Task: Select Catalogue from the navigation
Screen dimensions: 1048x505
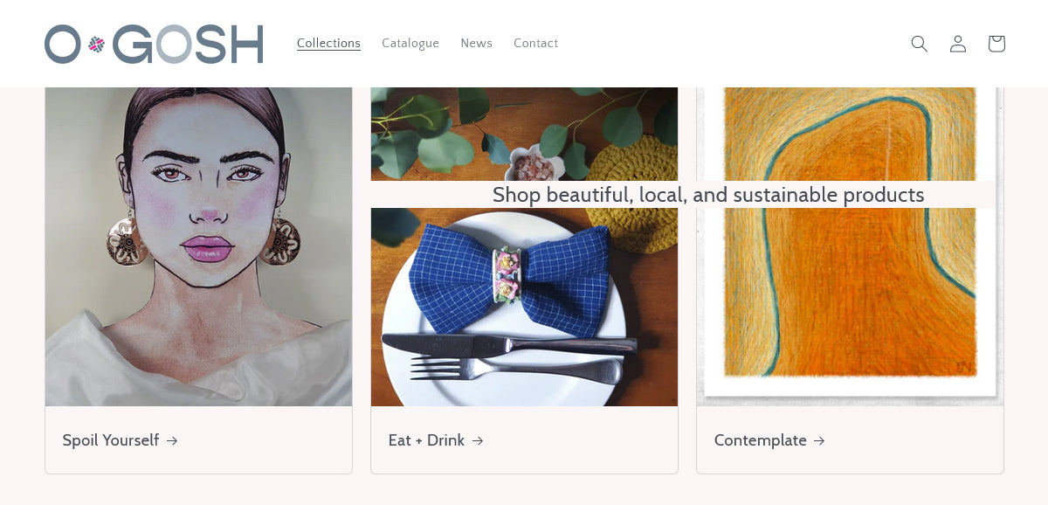Action: coord(410,43)
